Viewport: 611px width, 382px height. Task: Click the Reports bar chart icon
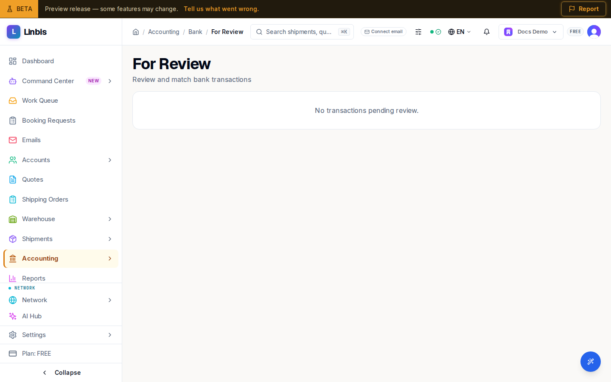pyautogui.click(x=13, y=278)
